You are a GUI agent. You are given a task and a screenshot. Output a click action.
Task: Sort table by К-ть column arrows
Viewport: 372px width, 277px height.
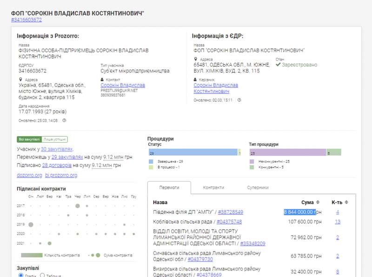coord(346,202)
